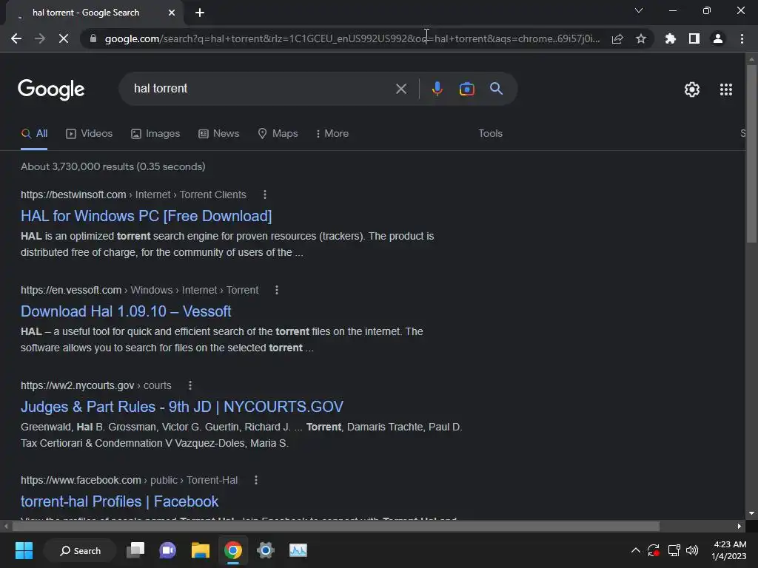758x568 pixels.
Task: Open 'Download Hal 1.09.10 – Vessoft' link
Action: [x=126, y=311]
